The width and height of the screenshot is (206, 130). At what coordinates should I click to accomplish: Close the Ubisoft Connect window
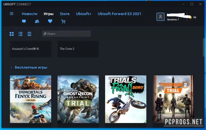point(200,4)
